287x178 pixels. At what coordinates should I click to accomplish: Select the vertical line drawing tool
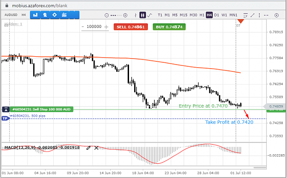(259, 15)
